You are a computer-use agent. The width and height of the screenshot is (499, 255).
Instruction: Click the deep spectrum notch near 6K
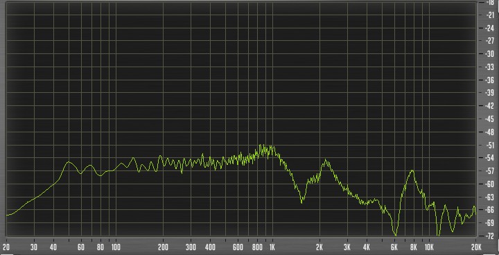(x=395, y=234)
